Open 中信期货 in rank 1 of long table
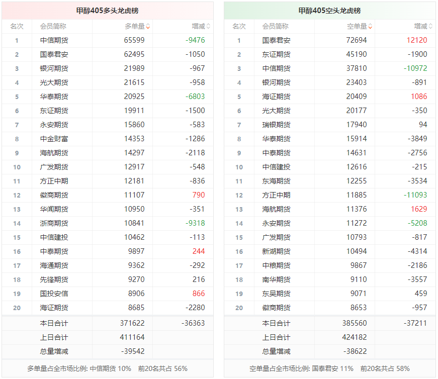 click(54, 40)
